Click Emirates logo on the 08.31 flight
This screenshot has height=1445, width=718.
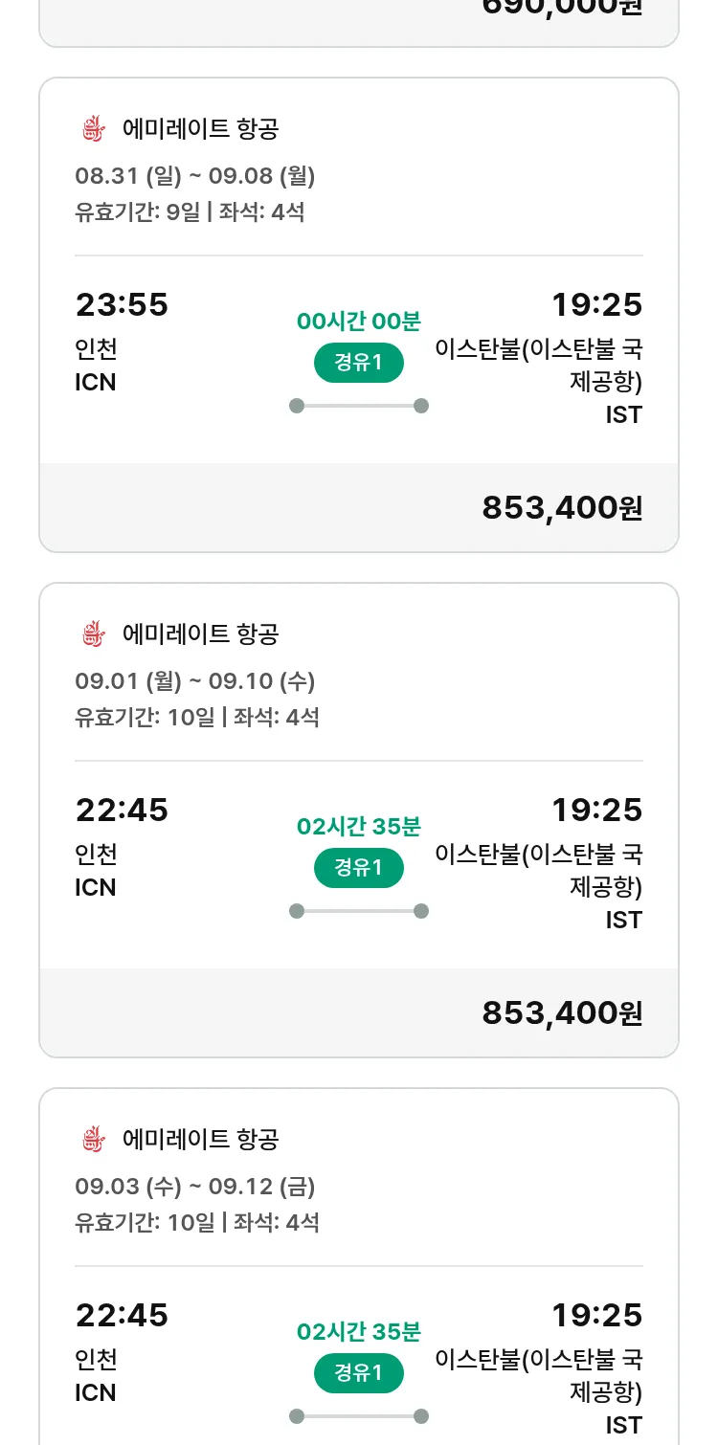(x=92, y=129)
